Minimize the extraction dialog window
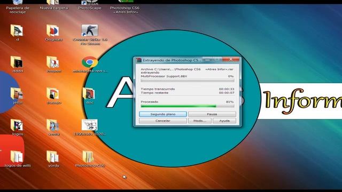 (207, 59)
